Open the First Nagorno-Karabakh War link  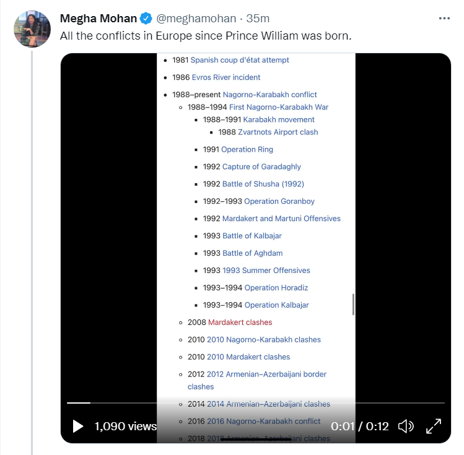coord(279,107)
